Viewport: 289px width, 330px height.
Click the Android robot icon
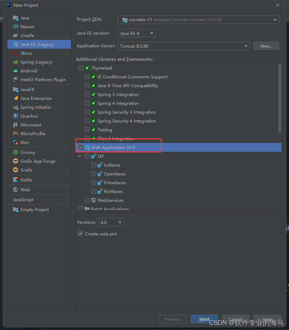16,71
